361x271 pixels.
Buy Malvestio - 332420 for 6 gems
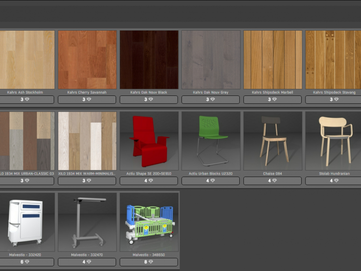tap(27, 262)
